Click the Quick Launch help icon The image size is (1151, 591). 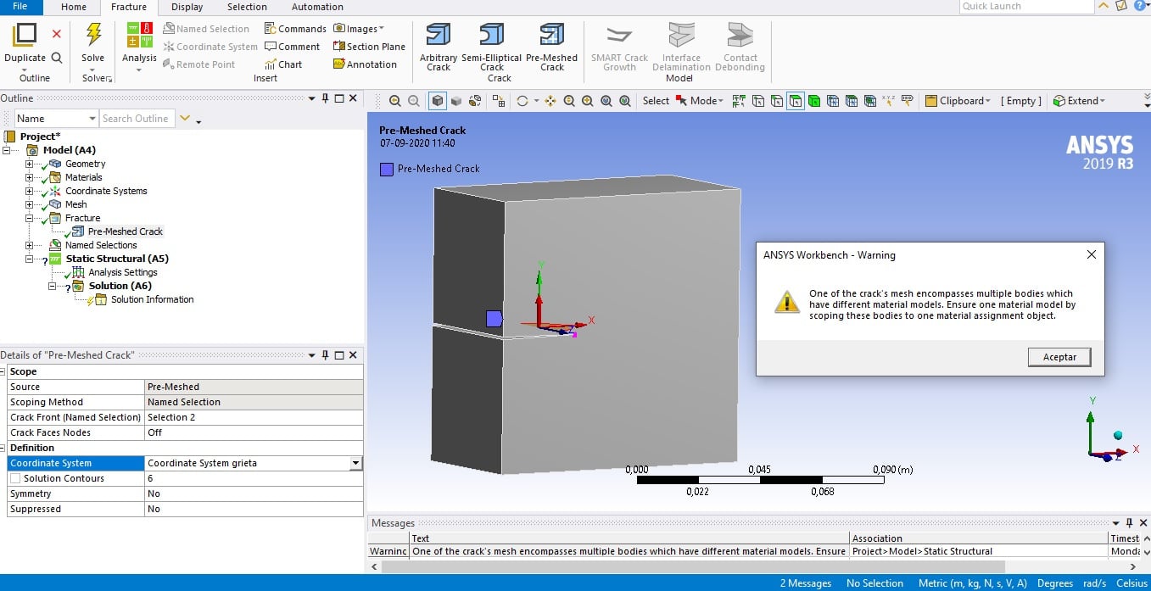coord(1141,6)
